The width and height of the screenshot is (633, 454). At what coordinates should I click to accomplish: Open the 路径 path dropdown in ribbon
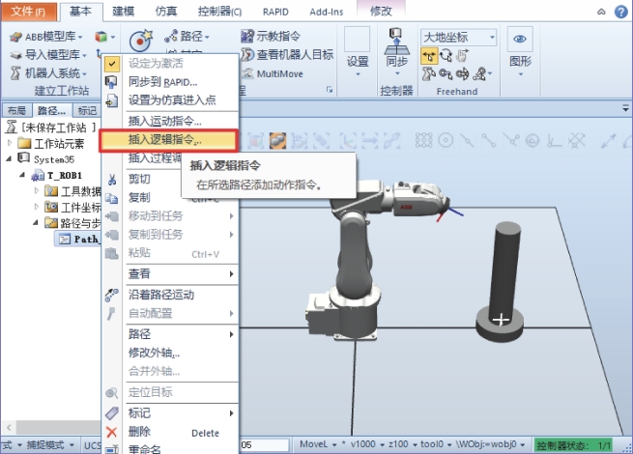tap(187, 37)
